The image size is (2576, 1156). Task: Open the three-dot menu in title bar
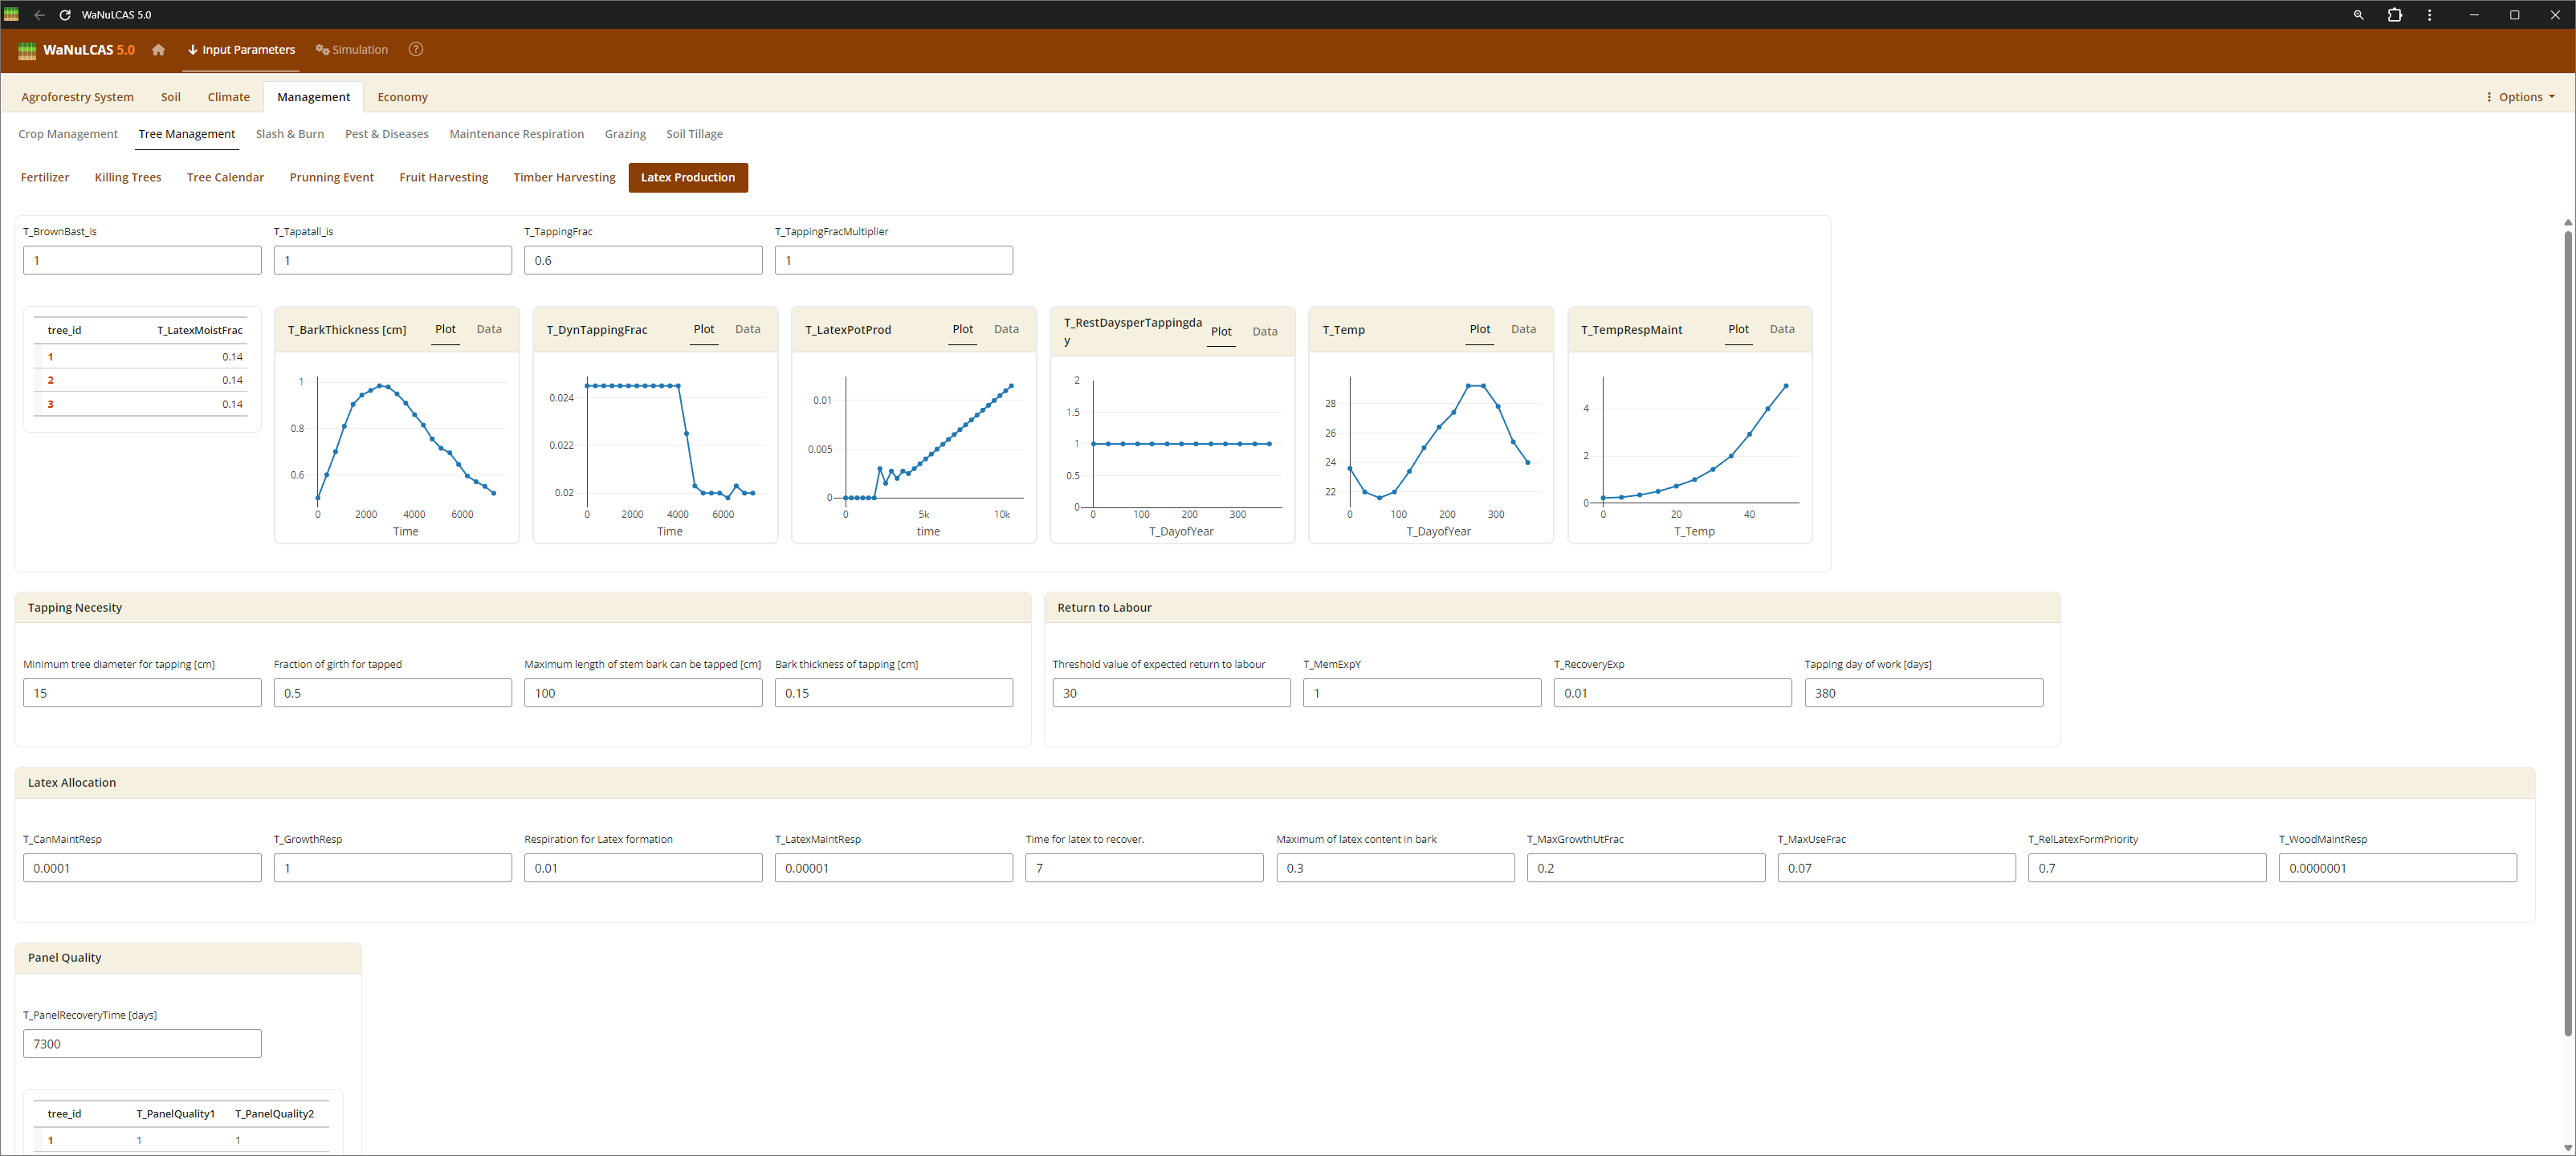[x=2429, y=15]
